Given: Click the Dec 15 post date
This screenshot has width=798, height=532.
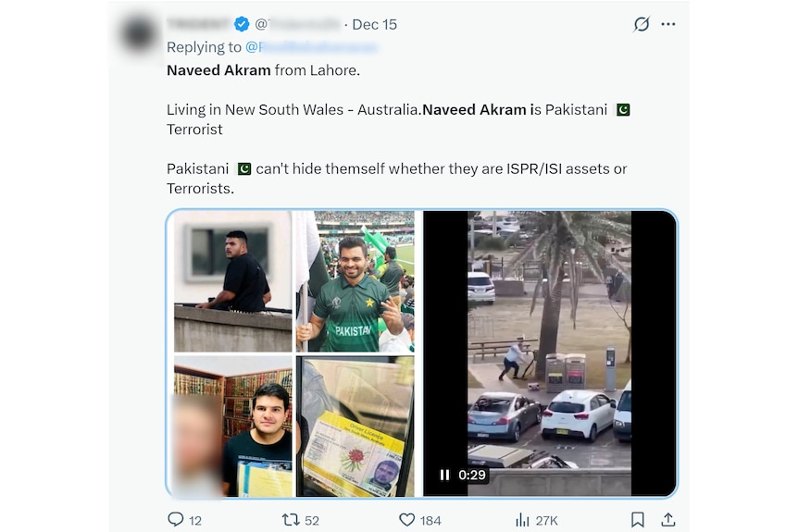Looking at the screenshot, I should 375,24.
